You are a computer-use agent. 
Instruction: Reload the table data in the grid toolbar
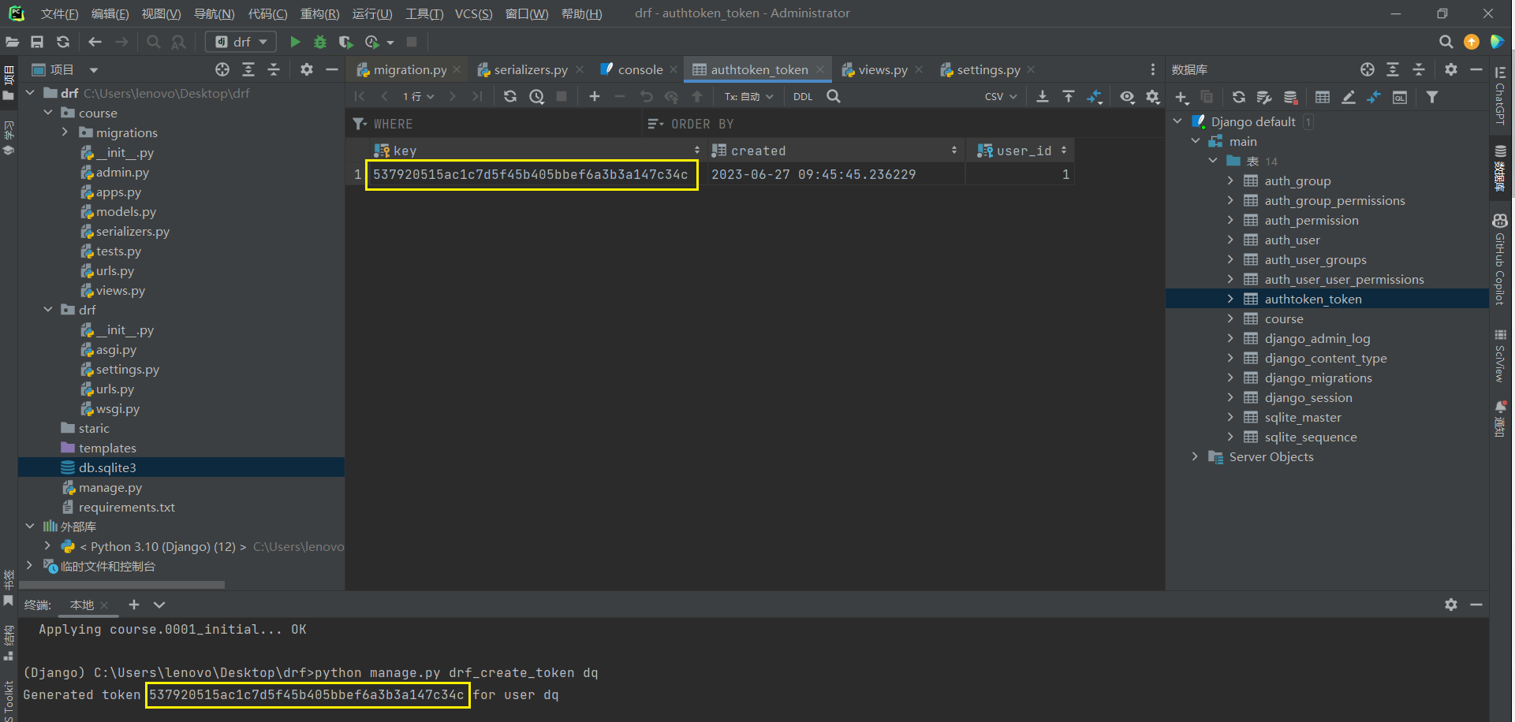(510, 96)
